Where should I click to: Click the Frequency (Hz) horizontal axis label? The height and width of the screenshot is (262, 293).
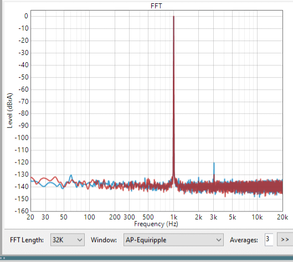coord(156,224)
